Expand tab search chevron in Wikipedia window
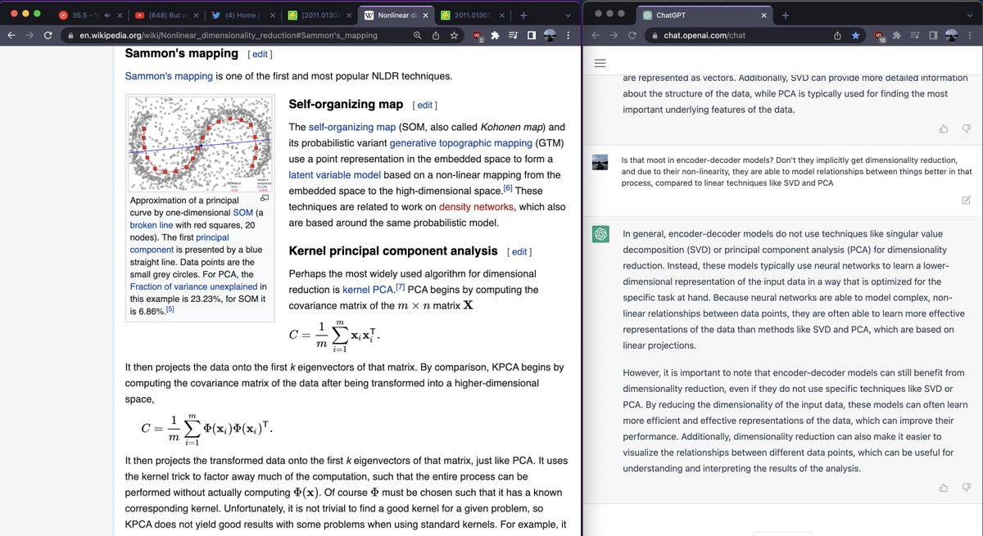 pos(569,15)
